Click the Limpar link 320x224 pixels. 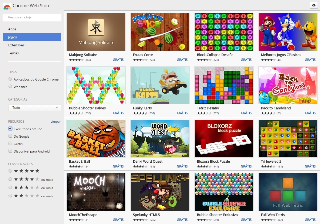tap(56, 121)
